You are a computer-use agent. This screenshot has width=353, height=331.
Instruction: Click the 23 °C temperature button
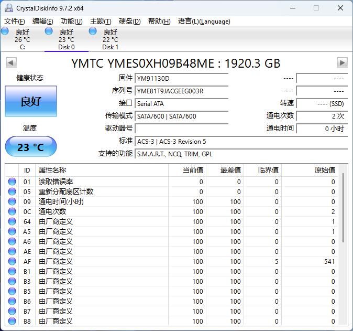click(x=31, y=147)
